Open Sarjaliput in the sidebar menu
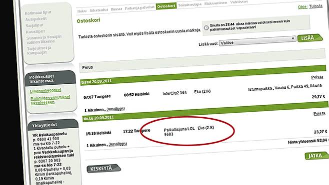 coord(34,25)
